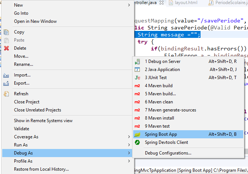Click m2 icon beside Maven generate-sources
This screenshot has height=174, width=248.
click(137, 110)
